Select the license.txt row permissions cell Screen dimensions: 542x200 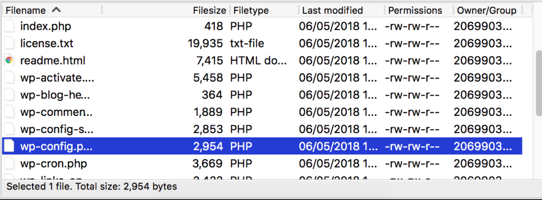pyautogui.click(x=412, y=43)
